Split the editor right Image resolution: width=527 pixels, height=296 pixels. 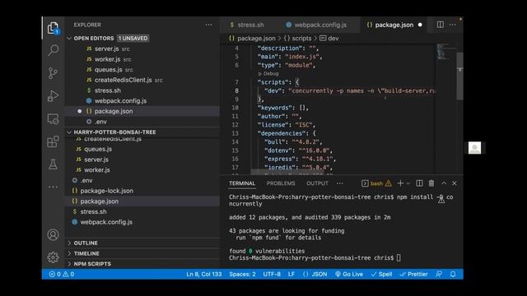point(441,25)
